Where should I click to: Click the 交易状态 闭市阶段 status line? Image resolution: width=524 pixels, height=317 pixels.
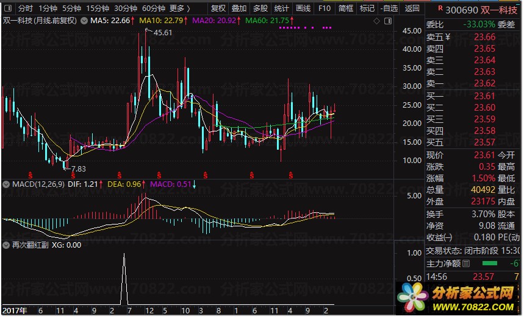(x=473, y=251)
